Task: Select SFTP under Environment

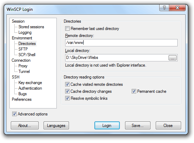Action: click(x=23, y=49)
